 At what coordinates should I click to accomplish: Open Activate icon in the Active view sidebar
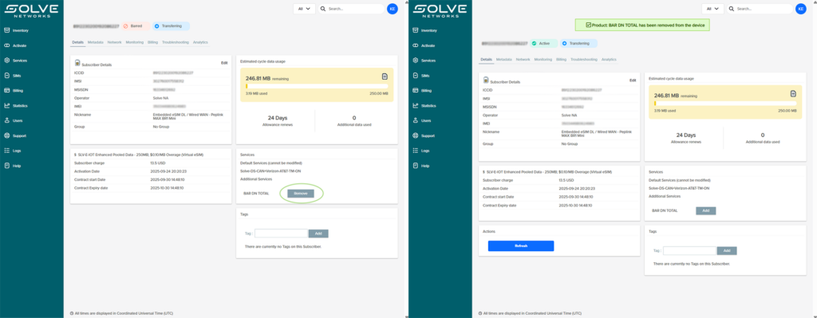pos(415,45)
